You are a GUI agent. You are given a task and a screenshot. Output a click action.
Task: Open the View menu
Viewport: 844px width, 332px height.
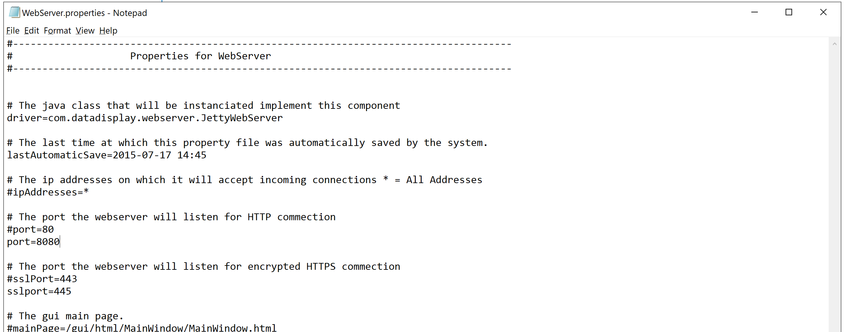click(x=85, y=31)
